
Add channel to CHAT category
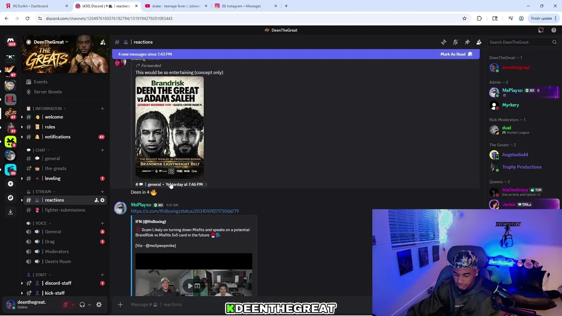[x=102, y=150]
